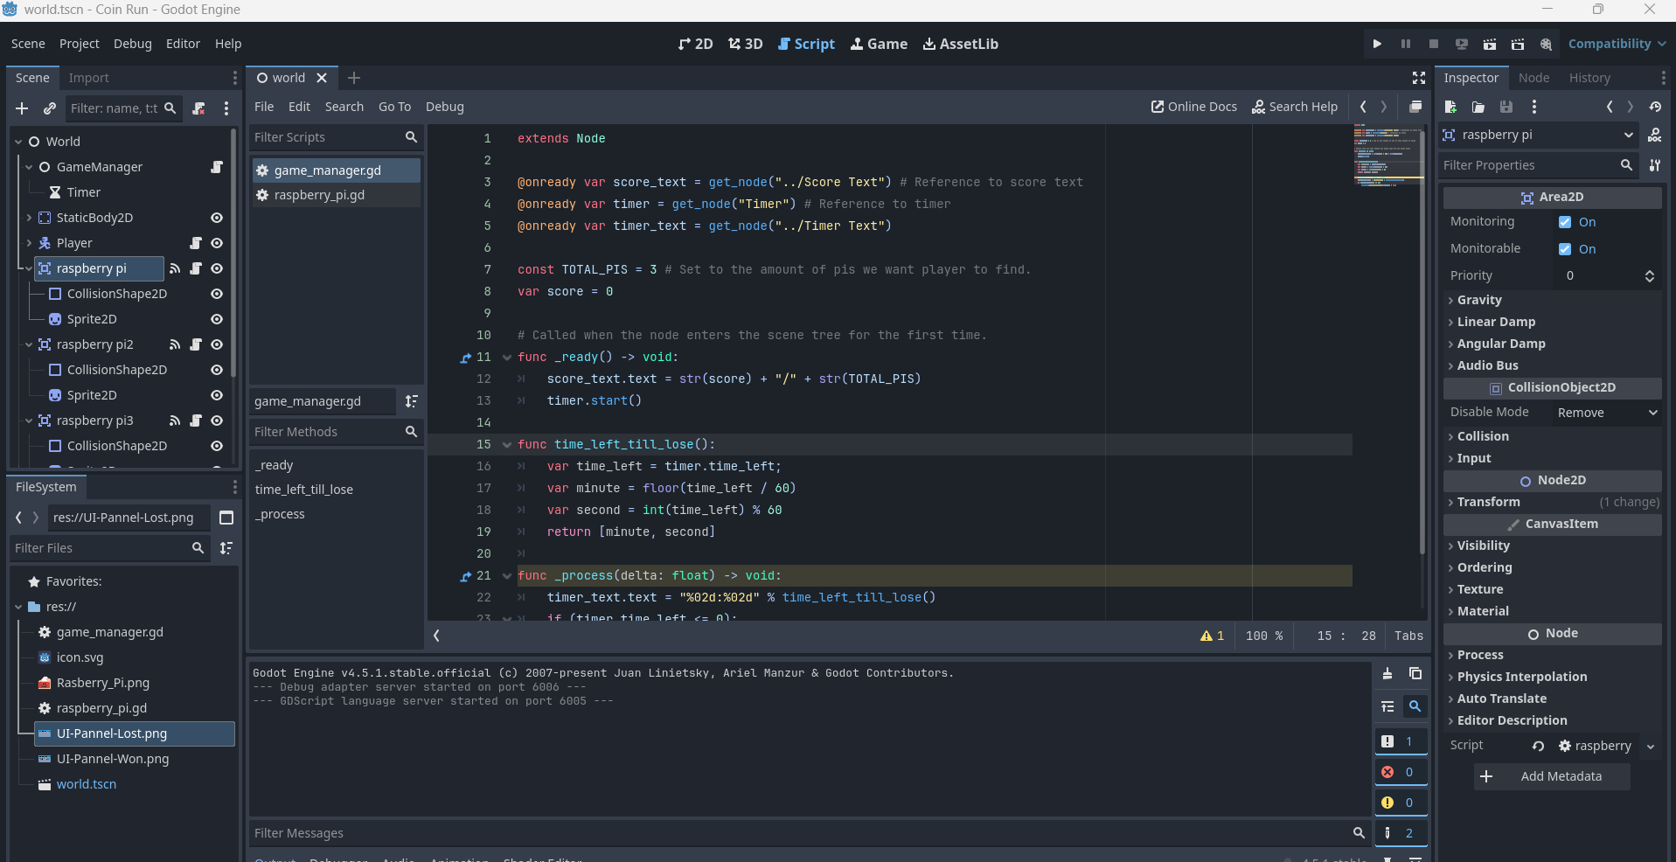Select raspberry_pi.gd in script list

point(336,195)
